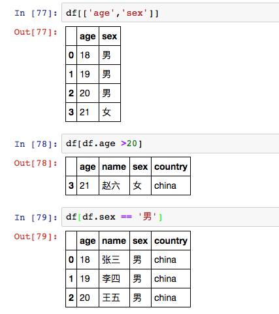Click the country header in Out[78] table
Screen dimensions: 279x314
pos(171,167)
